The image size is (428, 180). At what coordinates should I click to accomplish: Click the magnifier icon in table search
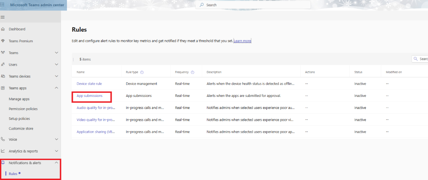pos(416,59)
